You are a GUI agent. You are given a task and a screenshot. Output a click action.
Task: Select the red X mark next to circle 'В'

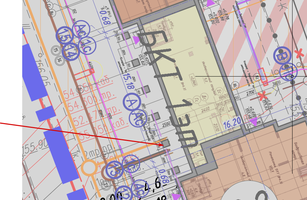(299, 54)
